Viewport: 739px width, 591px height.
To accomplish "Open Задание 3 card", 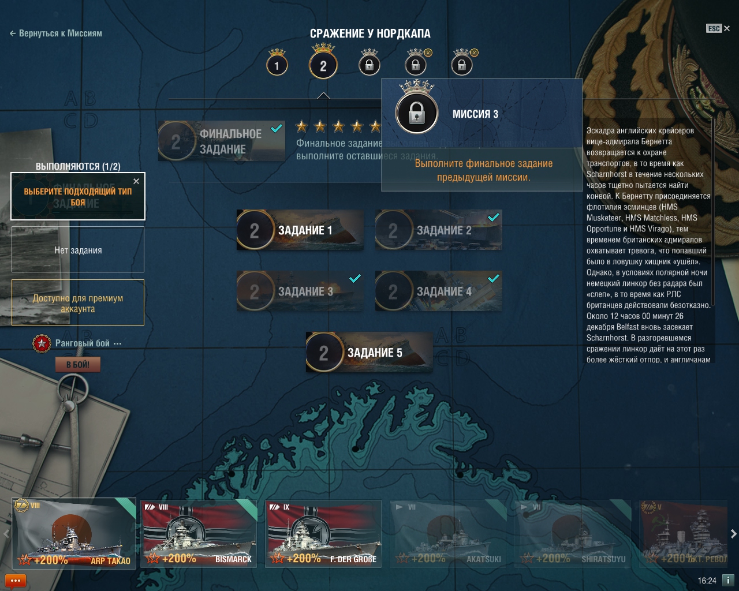I will click(x=300, y=291).
